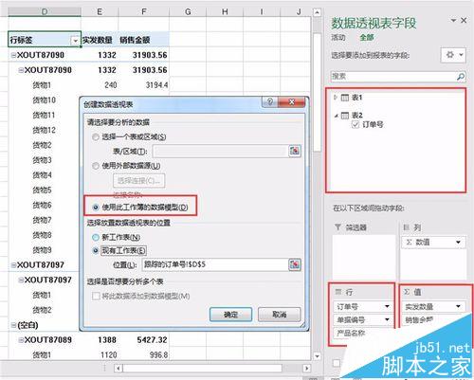
Task: Click the cell value 3194.4
Action: 156,85
